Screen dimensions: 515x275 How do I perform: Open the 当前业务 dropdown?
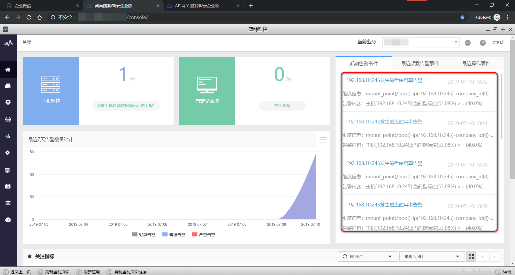coord(421,42)
